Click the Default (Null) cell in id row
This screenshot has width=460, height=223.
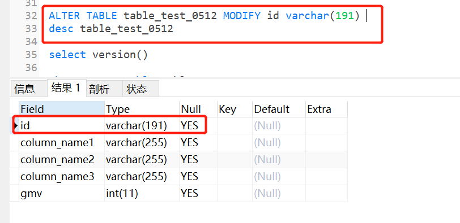pyautogui.click(x=279, y=126)
